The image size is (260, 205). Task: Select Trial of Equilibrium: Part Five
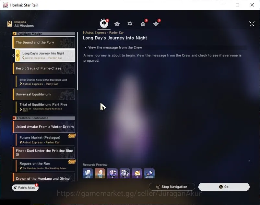45,107
